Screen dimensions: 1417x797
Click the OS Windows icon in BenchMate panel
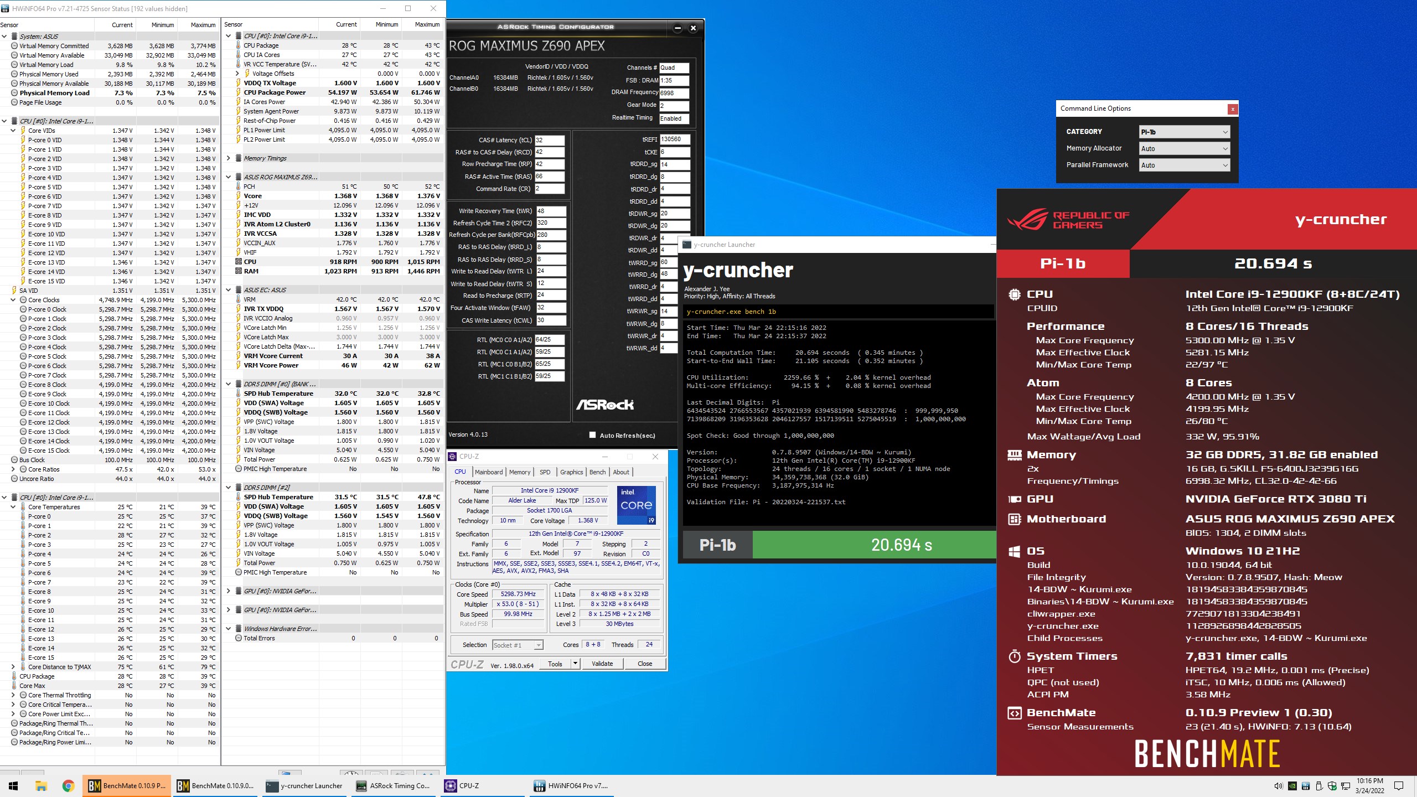coord(1014,551)
